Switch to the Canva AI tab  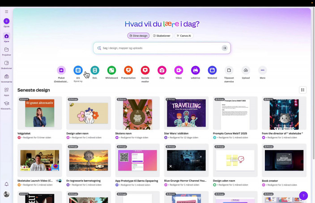(x=184, y=36)
